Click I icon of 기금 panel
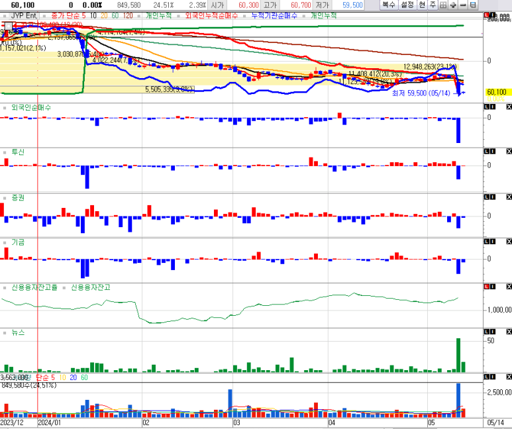The image size is (512, 429). [x=493, y=241]
